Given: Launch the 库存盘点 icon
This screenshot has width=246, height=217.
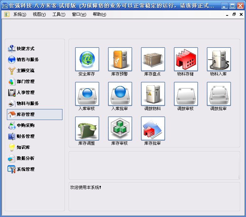Looking at the screenshot, I should tap(153, 59).
